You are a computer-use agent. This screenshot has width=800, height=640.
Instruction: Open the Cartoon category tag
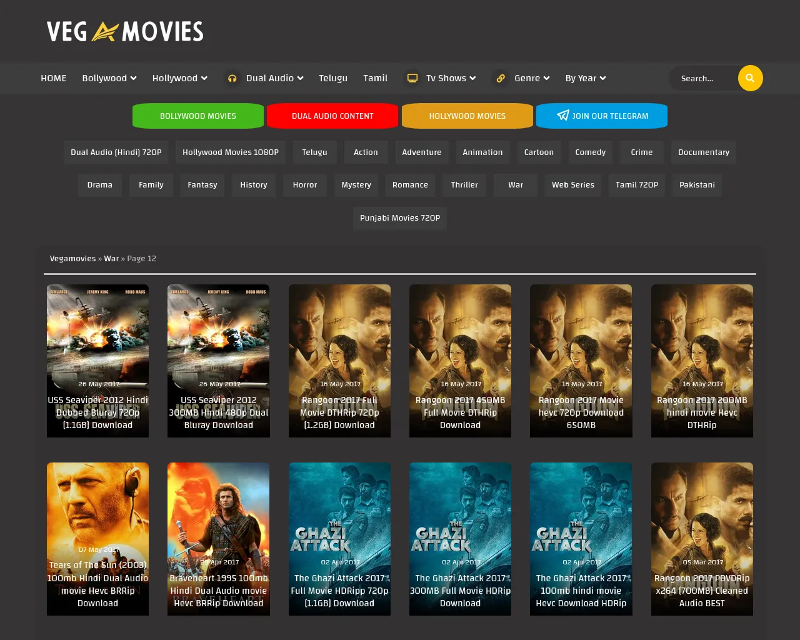[539, 152]
